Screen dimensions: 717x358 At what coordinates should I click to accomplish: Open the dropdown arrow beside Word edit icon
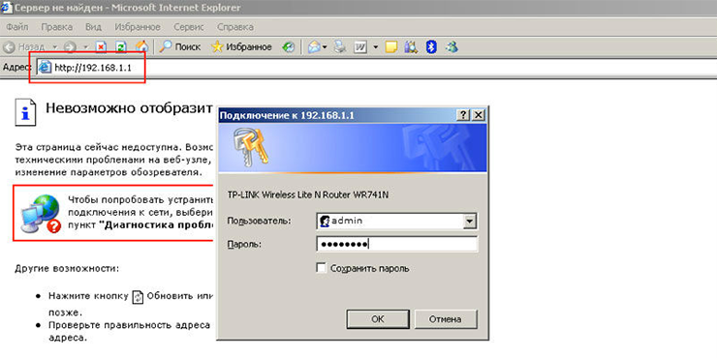tap(376, 47)
